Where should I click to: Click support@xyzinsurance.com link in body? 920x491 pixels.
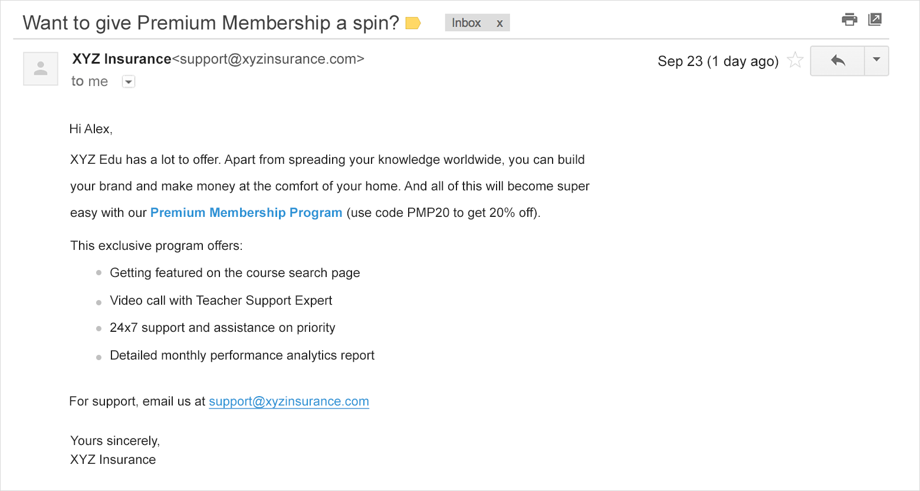(288, 401)
